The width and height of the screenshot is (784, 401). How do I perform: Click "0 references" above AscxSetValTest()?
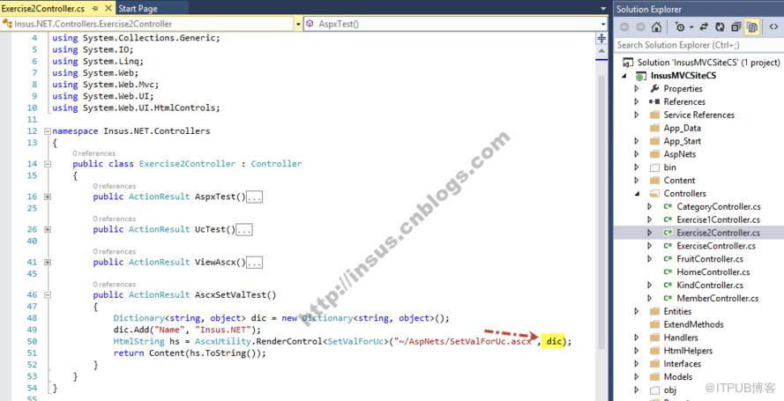tap(114, 285)
